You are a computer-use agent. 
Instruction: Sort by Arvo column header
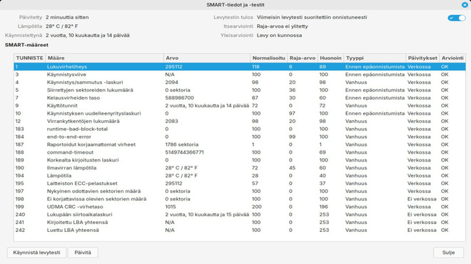[207, 58]
